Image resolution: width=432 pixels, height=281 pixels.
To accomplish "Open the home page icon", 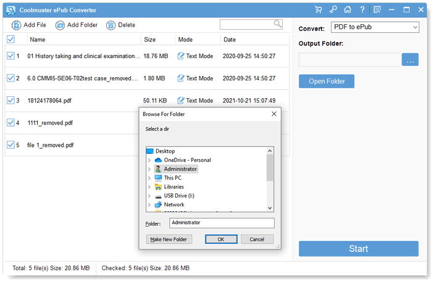I will click(x=347, y=10).
